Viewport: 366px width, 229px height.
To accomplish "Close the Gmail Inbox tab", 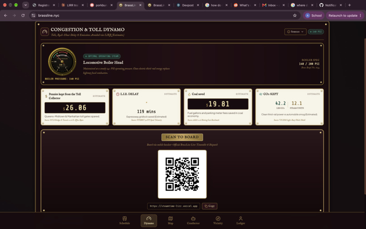I will coord(284,5).
